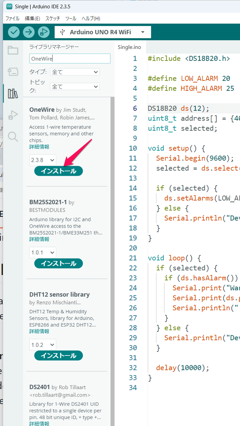Click the DS2401 library title
Screen dimensions: 240x426
pos(40,387)
